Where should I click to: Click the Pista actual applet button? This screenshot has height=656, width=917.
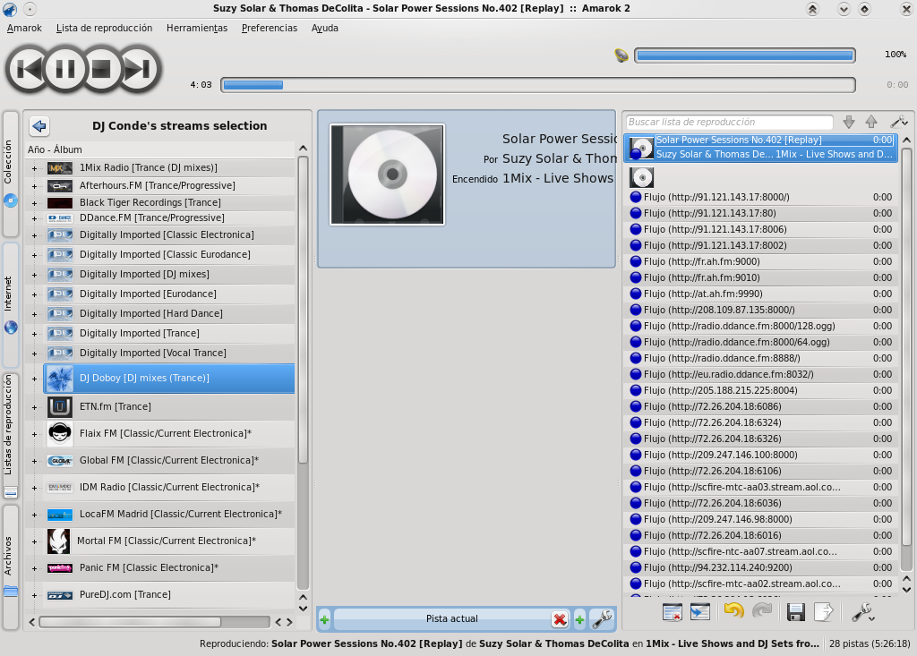pos(451,618)
